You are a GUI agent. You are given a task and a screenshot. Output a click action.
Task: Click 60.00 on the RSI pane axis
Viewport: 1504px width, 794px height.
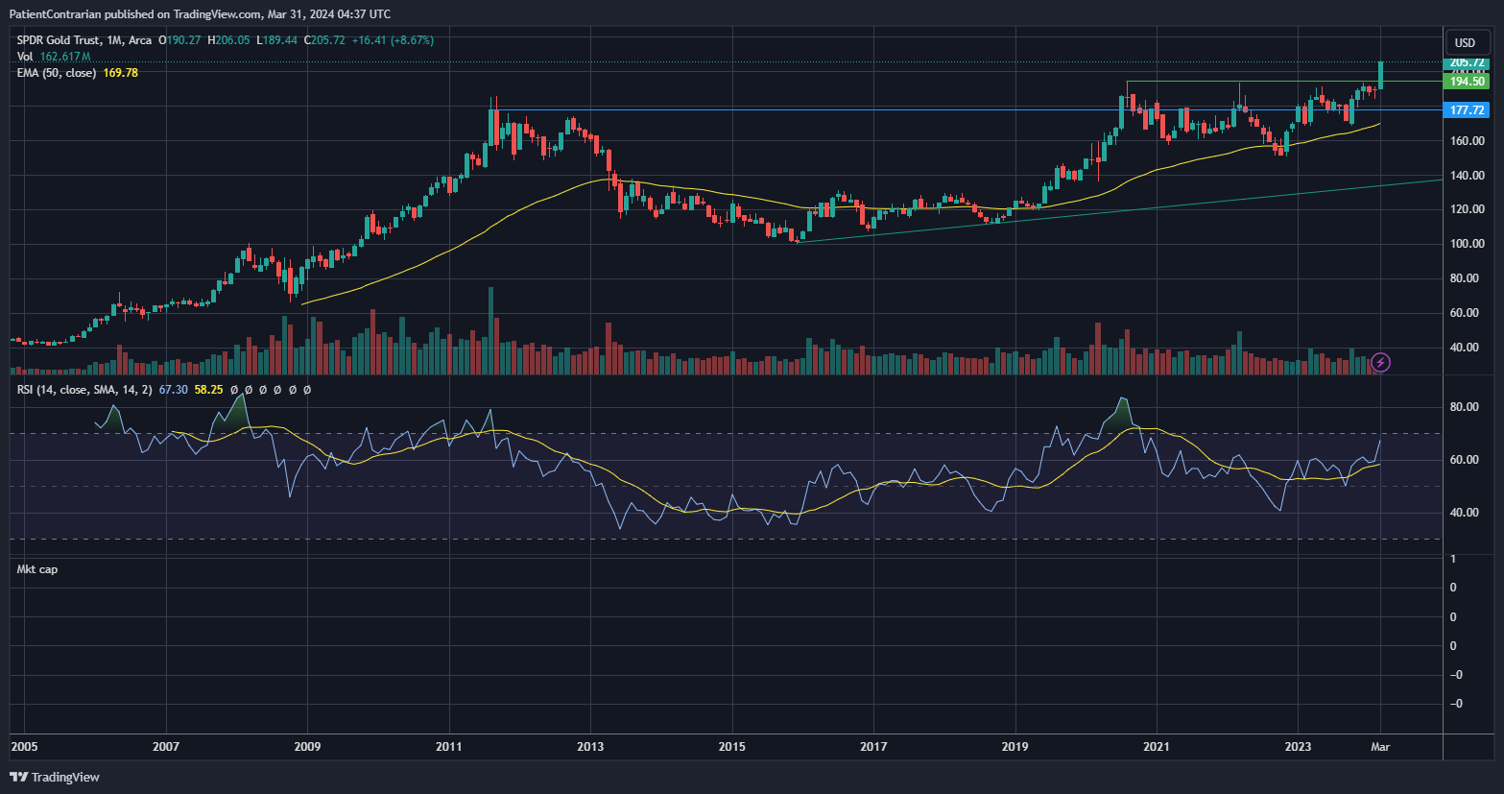coord(1464,460)
